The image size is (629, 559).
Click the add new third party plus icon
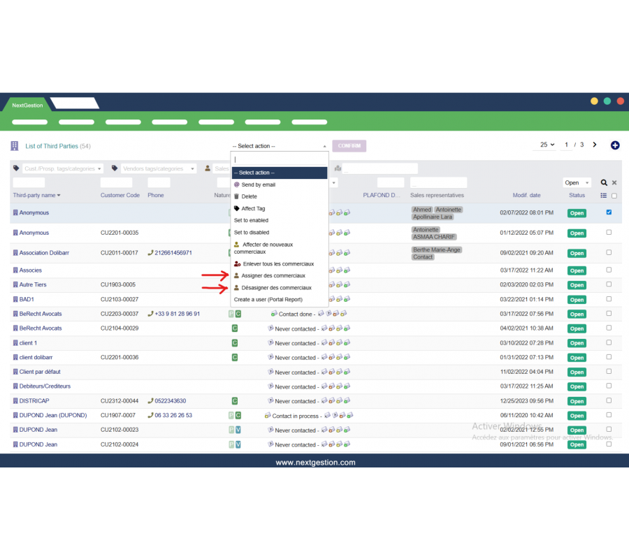tap(615, 145)
